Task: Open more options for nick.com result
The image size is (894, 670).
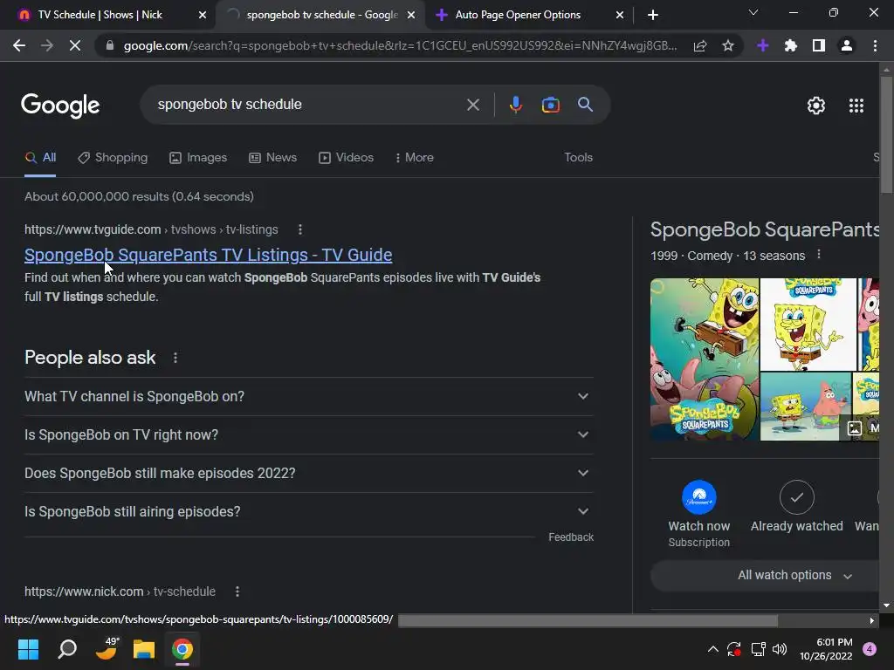Action: tap(237, 592)
